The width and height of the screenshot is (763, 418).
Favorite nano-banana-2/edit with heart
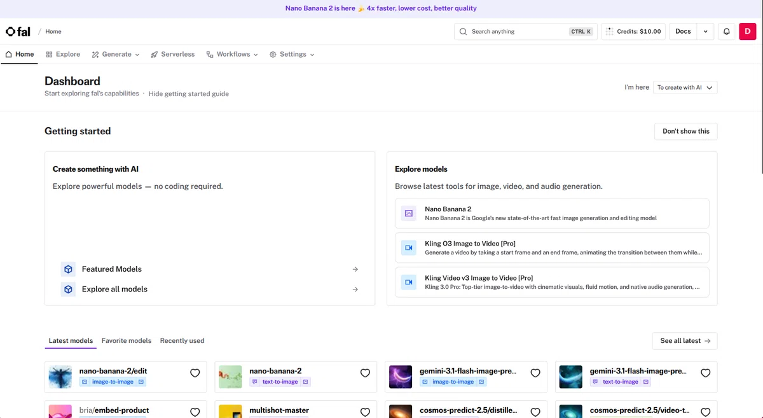tap(195, 373)
